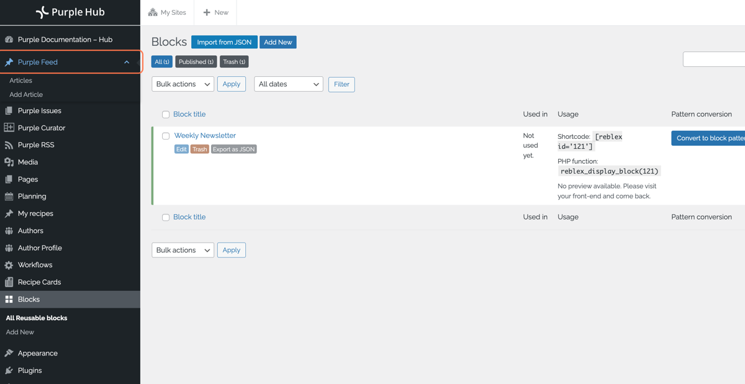The image size is (745, 384).
Task: Click the Import from JSON button
Action: tap(224, 42)
